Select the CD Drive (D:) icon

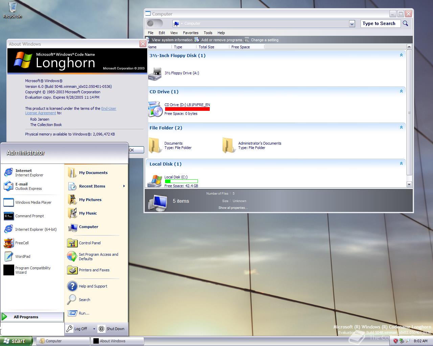(156, 109)
